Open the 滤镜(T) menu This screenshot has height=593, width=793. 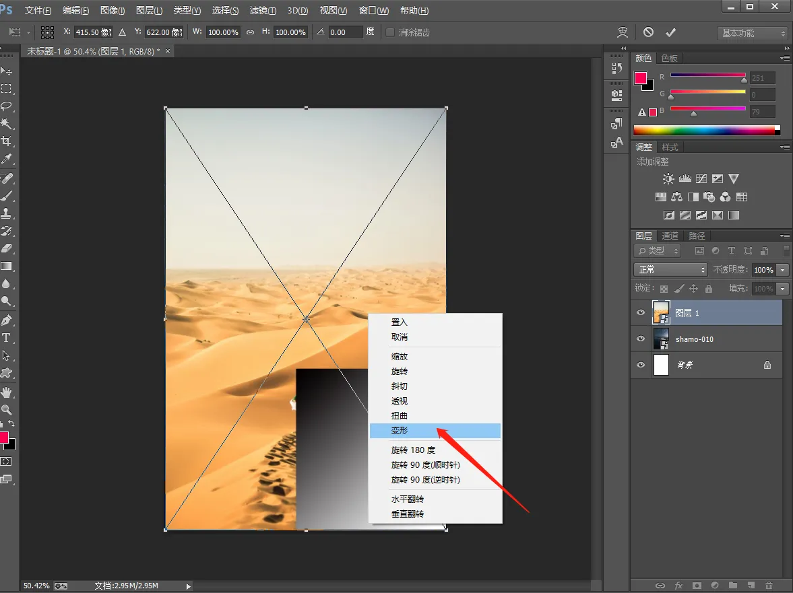point(263,11)
